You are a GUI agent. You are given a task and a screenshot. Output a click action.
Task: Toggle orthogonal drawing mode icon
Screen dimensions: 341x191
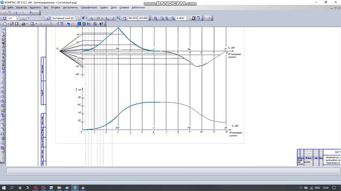tap(113, 19)
